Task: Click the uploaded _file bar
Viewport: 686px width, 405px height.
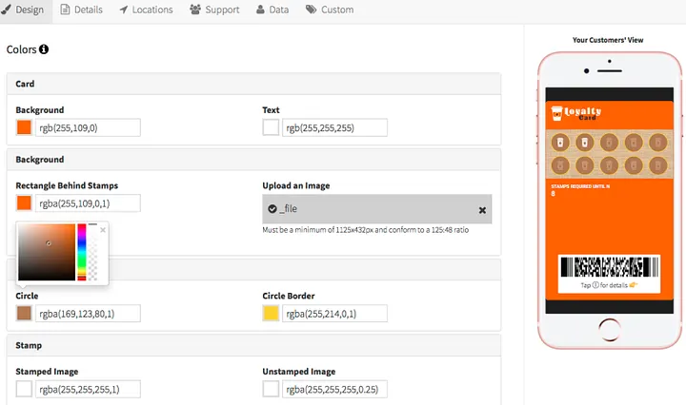Action: point(377,208)
